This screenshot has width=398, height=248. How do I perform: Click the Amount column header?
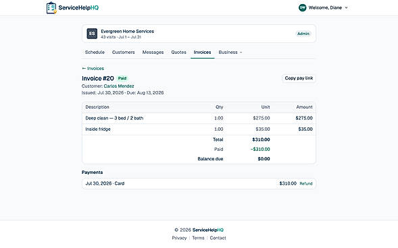coord(304,107)
